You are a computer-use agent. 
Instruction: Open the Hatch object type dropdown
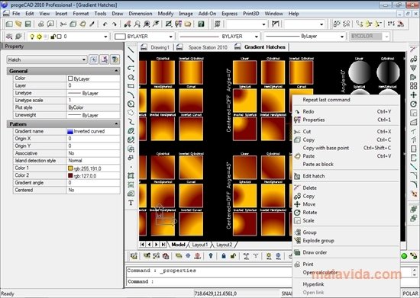tap(47, 59)
